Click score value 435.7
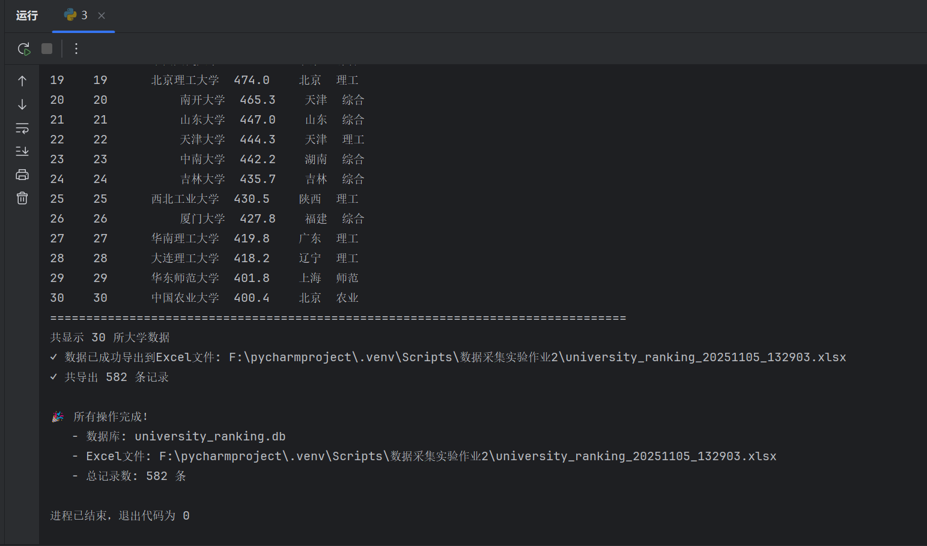This screenshot has width=927, height=546. (258, 179)
